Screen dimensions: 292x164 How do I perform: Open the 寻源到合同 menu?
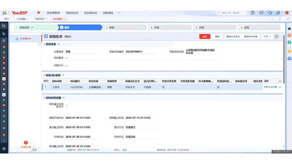pos(72,13)
